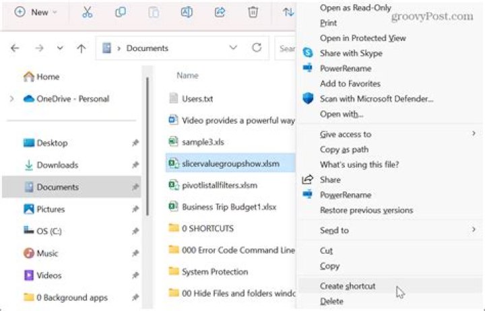
Task: Click the Copy toolbar icon
Action: [x=121, y=12]
